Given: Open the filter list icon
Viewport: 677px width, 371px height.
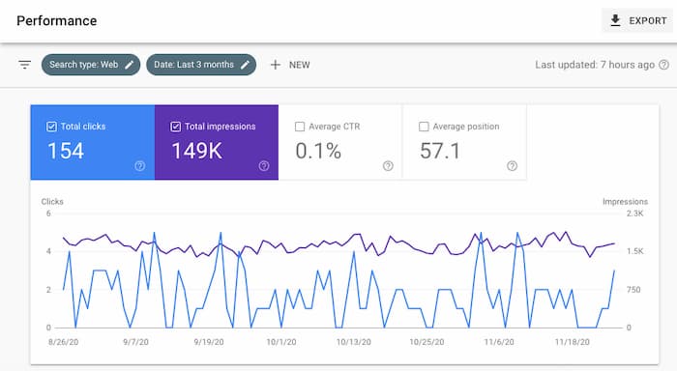Looking at the screenshot, I should (x=24, y=65).
